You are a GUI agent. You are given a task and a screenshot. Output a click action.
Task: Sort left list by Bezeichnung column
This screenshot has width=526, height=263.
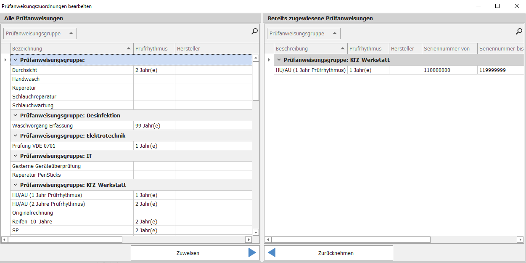69,49
